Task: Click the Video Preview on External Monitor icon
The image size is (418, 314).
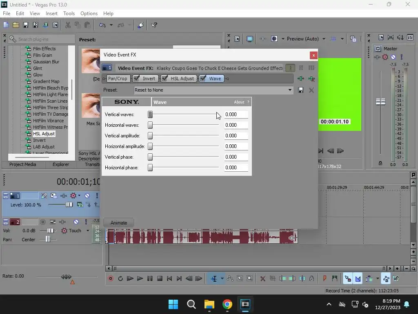Action: point(249,39)
